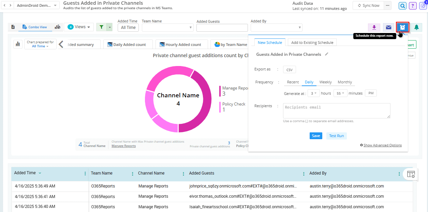
Task: Select Monthly frequency option
Action: point(345,82)
